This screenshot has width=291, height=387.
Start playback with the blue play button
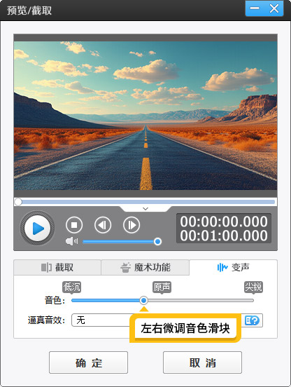[x=37, y=228]
